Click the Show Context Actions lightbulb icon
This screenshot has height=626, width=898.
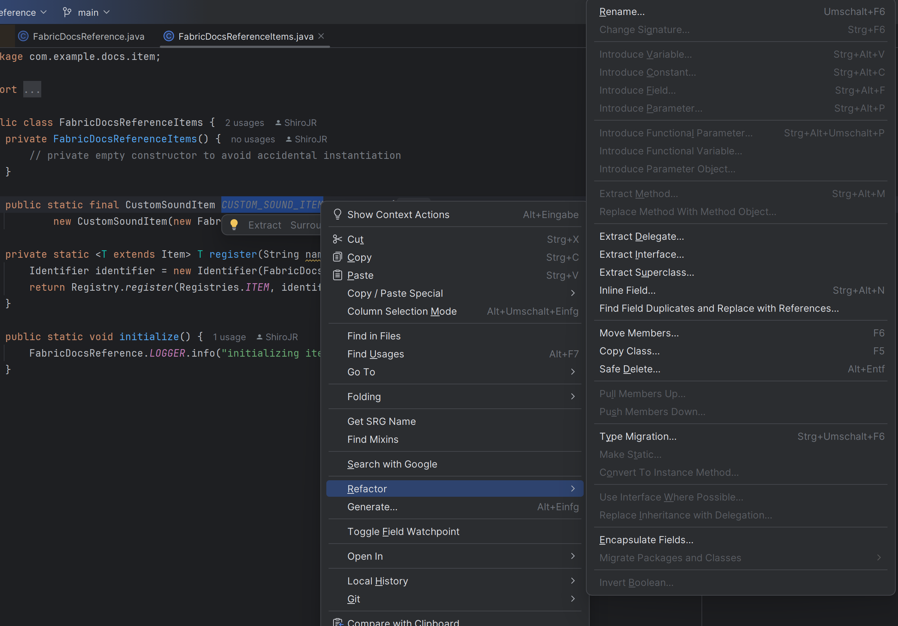tap(337, 214)
